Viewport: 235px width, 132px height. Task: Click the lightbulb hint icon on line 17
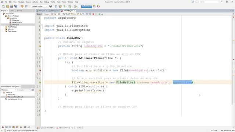point(40,82)
